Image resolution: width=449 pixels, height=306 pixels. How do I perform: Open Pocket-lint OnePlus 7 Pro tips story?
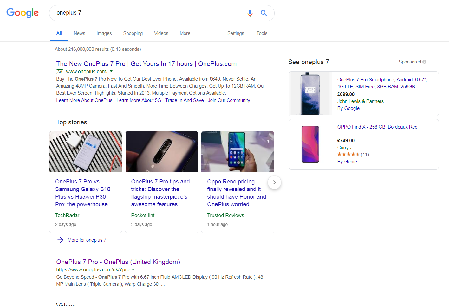[x=160, y=193]
